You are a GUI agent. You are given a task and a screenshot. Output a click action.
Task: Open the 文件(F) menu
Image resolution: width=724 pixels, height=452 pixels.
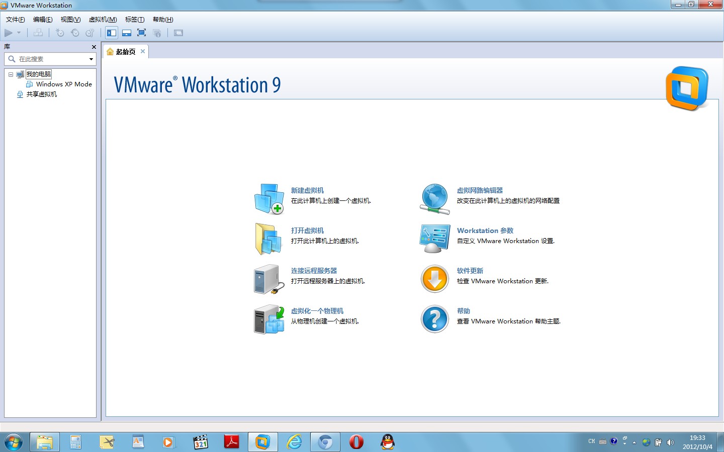(15, 20)
